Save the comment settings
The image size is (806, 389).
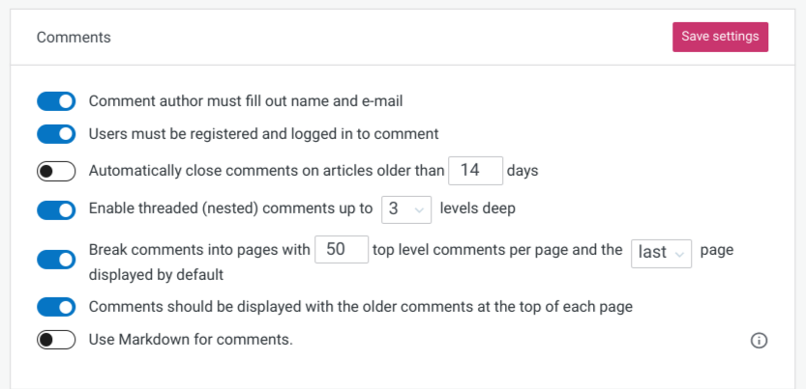click(x=720, y=37)
